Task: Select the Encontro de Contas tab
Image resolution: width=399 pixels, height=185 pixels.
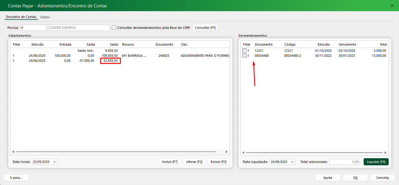Action: tap(21, 17)
